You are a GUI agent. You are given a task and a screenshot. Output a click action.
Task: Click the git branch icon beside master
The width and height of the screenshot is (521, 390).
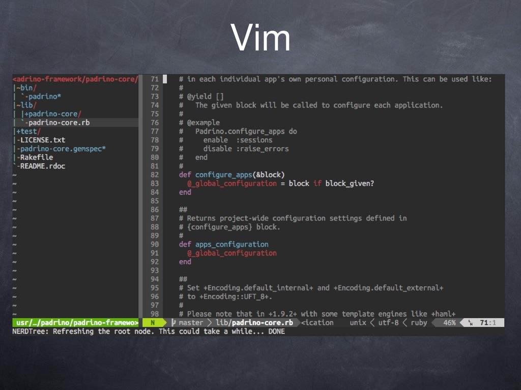click(173, 322)
